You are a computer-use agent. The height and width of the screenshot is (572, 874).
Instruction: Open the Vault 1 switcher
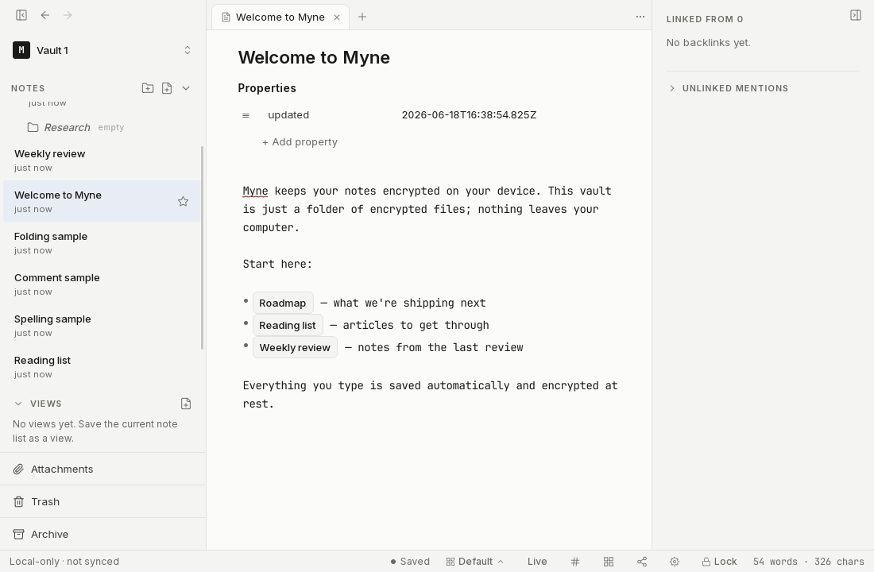click(102, 50)
